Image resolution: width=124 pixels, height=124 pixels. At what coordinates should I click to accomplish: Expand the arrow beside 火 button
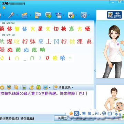(80, 114)
